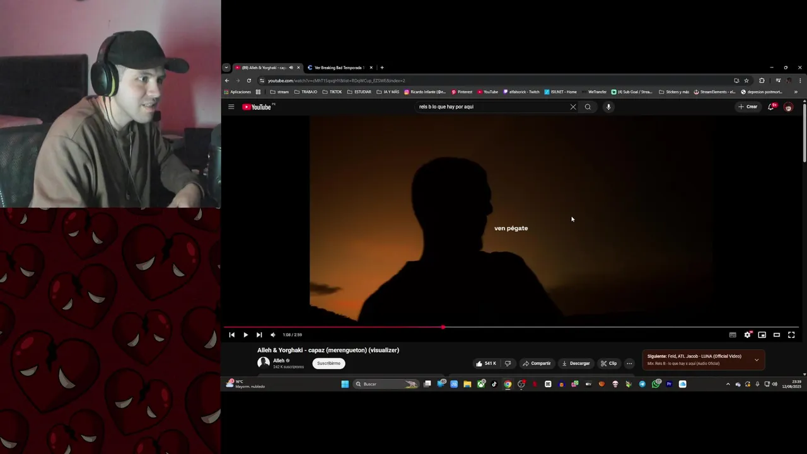The height and width of the screenshot is (454, 807).
Task: Click the YouTube search magnifier button
Action: click(588, 107)
